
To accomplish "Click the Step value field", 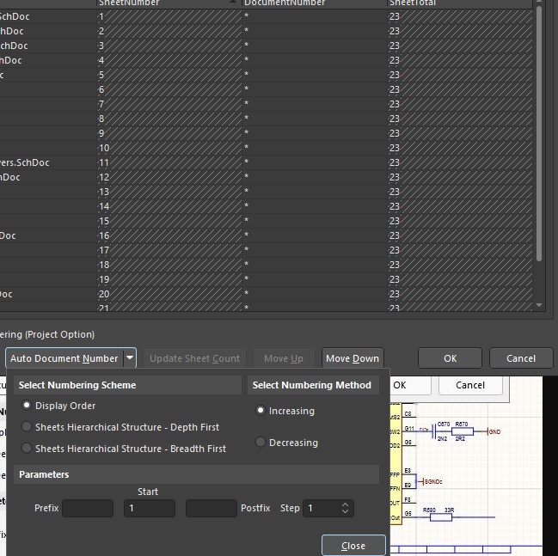I will click(x=322, y=508).
